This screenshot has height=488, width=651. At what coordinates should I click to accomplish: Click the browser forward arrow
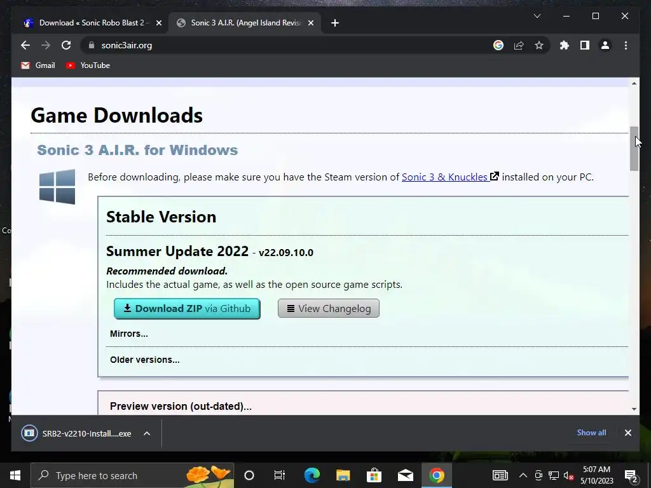coord(46,45)
